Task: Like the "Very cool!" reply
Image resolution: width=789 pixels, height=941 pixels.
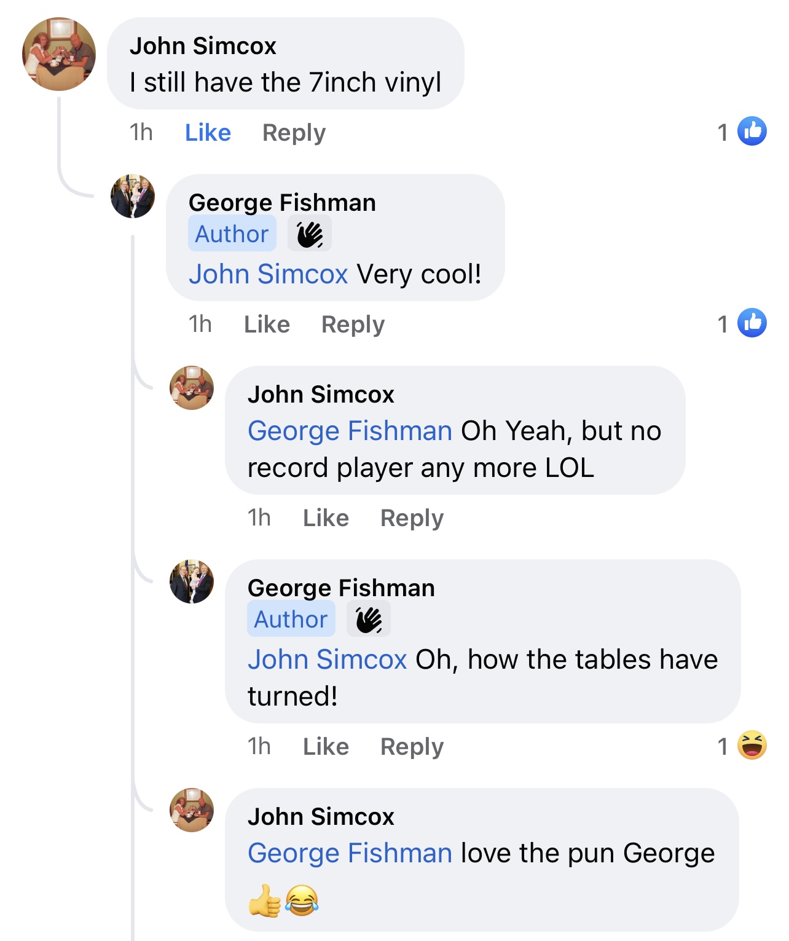Action: (x=267, y=324)
